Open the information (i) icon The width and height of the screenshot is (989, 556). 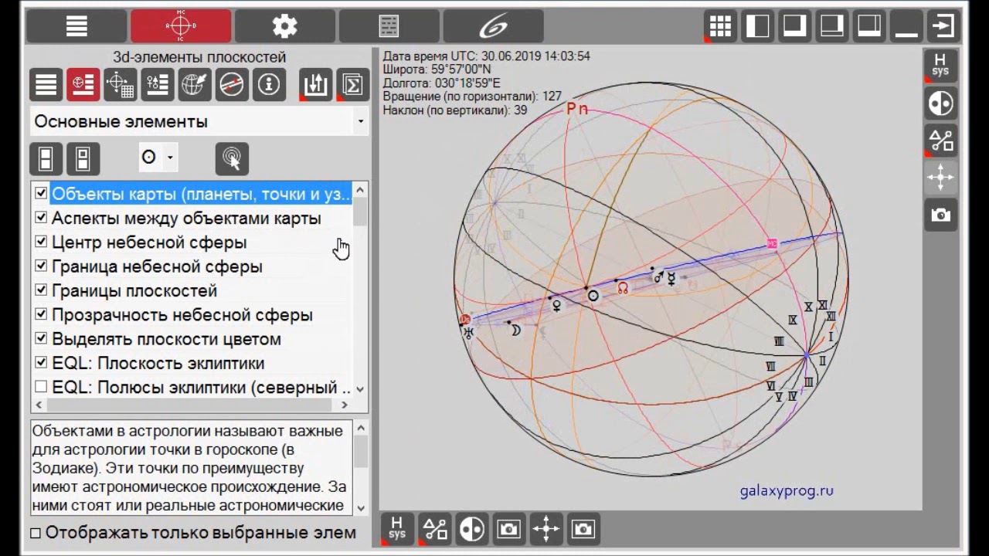point(269,85)
